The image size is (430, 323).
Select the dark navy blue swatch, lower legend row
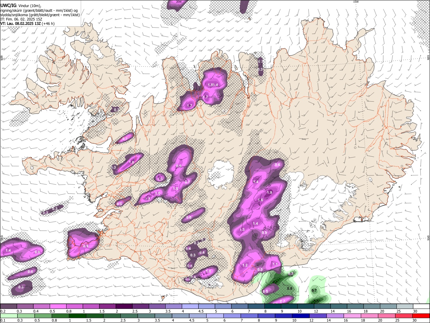[x=300, y=316]
